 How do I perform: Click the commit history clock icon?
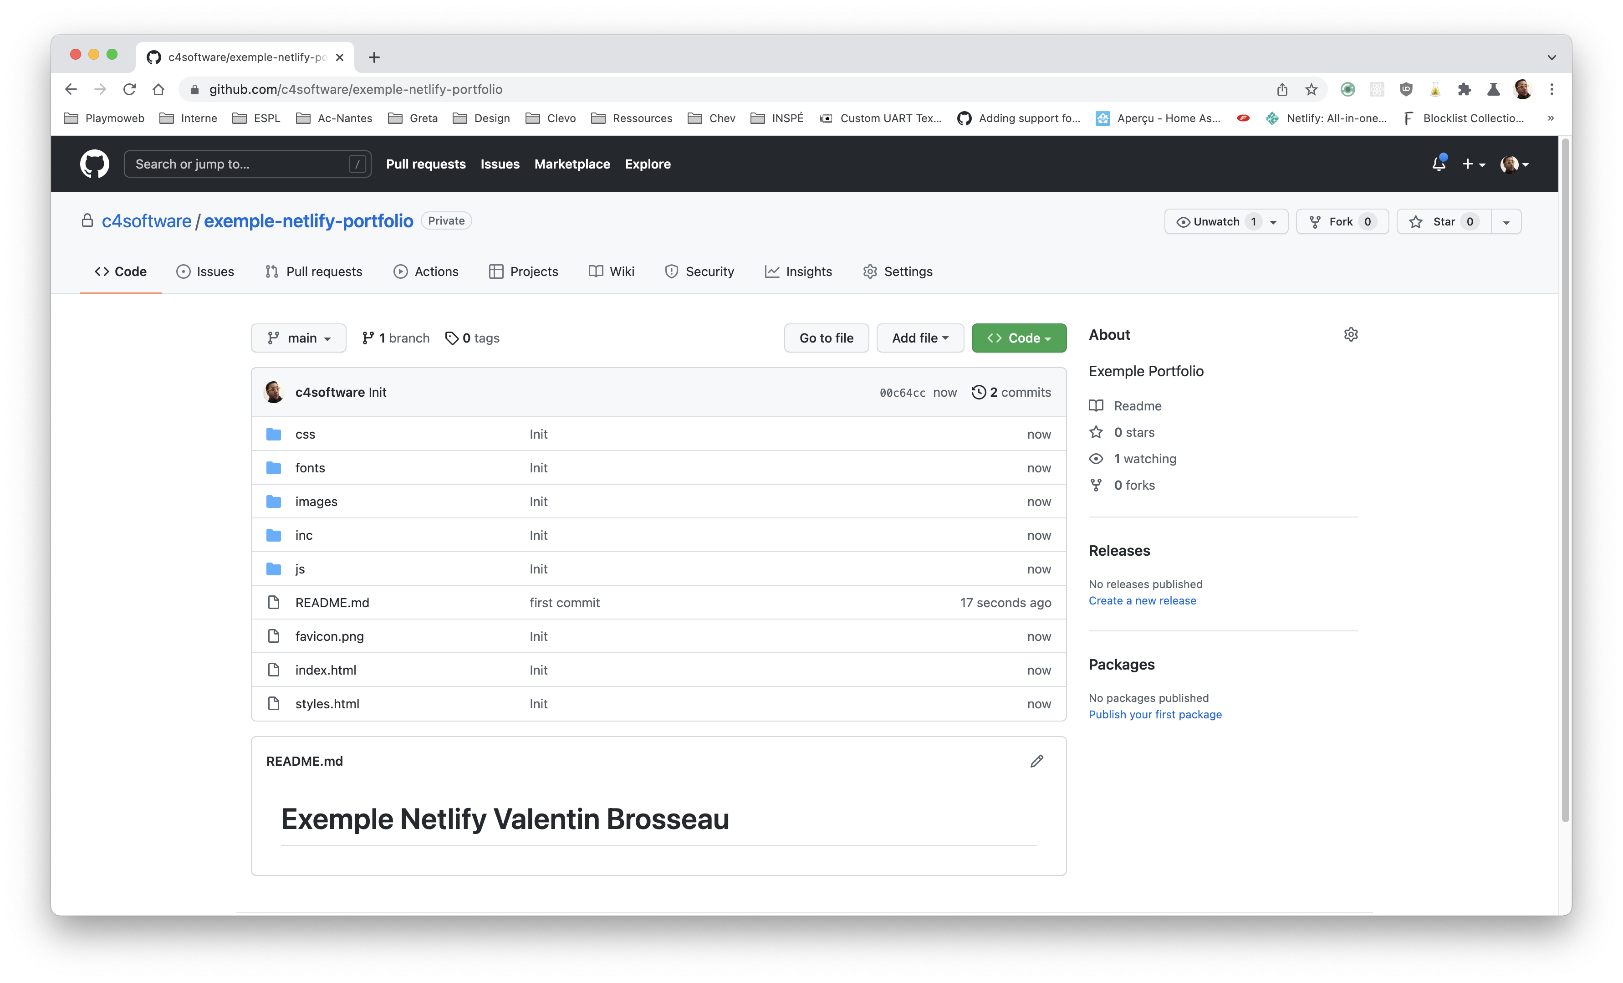click(979, 392)
